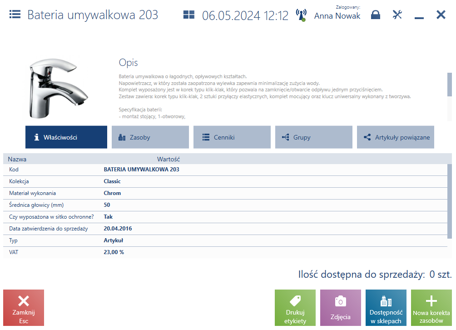
Task: Click the date value 20.04.2016
Action: point(118,229)
